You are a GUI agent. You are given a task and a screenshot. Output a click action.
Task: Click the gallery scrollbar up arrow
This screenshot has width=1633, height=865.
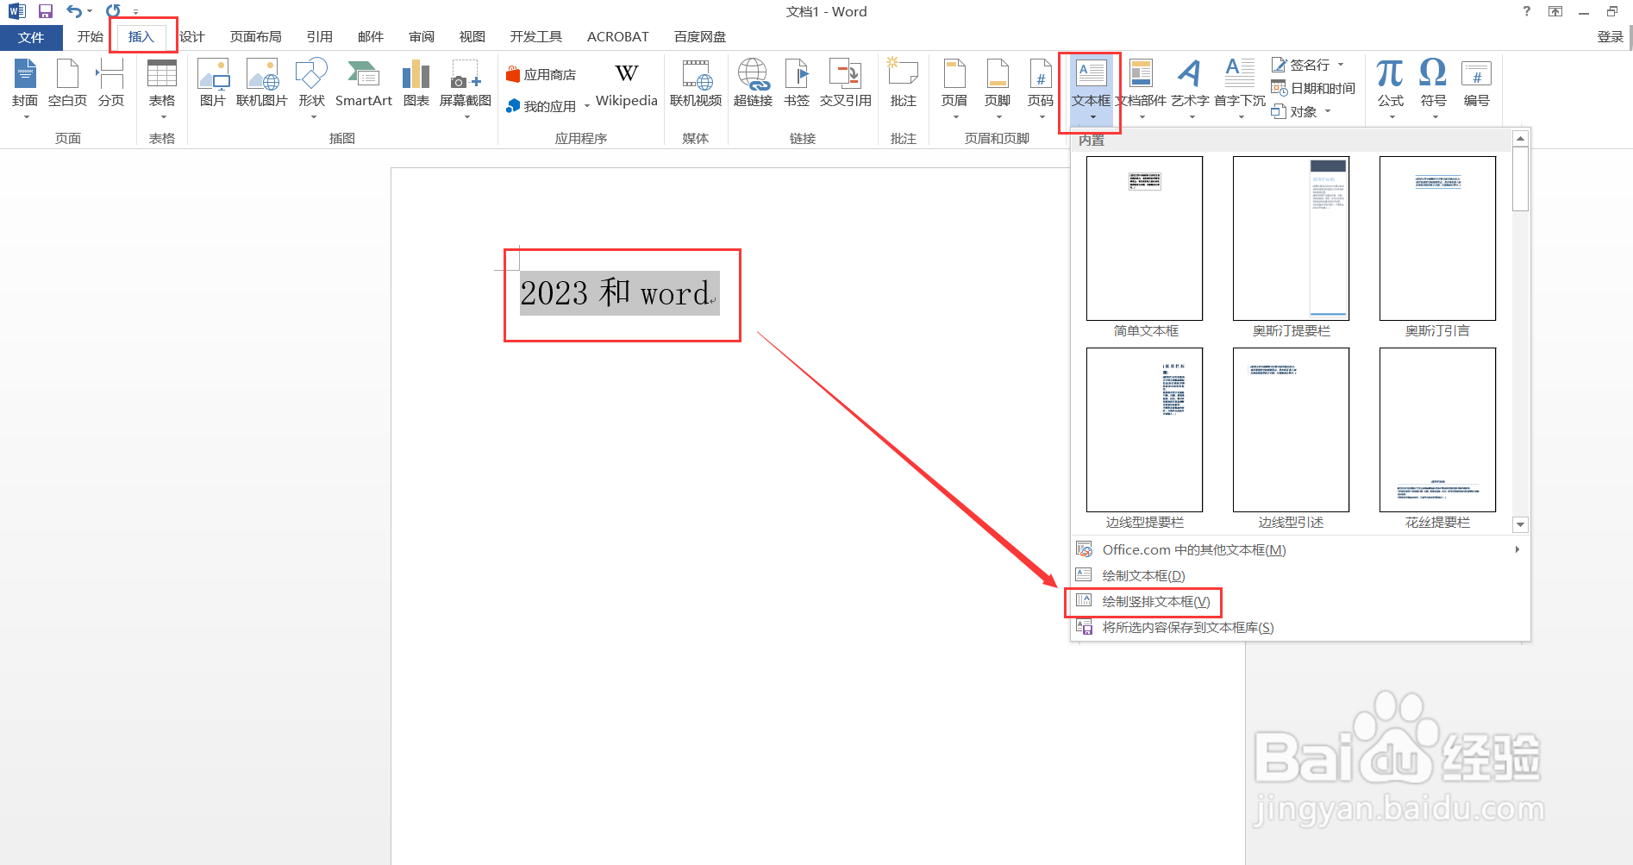1521,138
